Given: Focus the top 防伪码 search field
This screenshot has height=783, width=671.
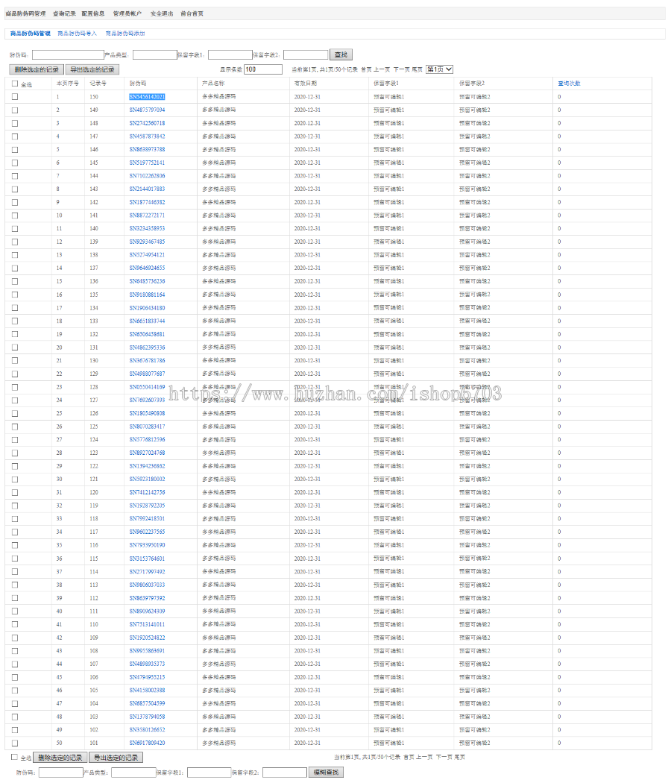Looking at the screenshot, I should pyautogui.click(x=68, y=54).
